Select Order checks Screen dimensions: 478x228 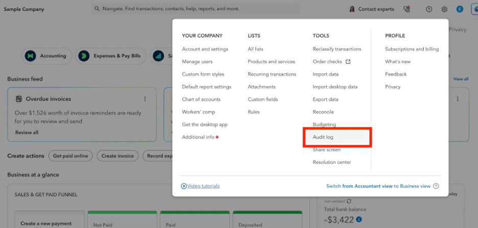tap(327, 62)
